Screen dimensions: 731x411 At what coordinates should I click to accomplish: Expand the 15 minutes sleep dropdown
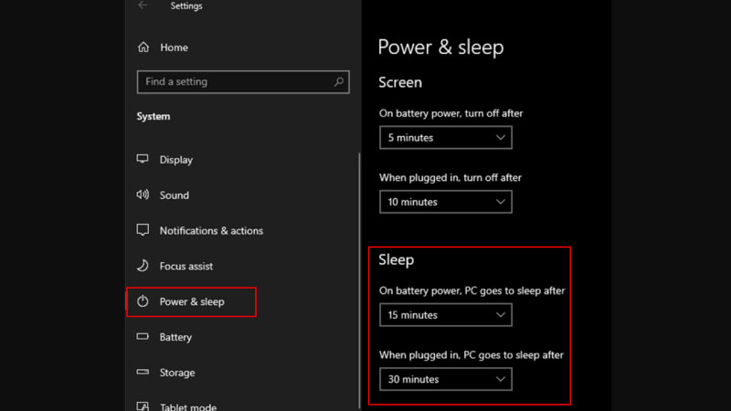445,315
